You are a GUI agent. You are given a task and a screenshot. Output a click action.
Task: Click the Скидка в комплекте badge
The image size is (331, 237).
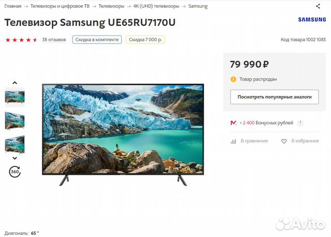(x=97, y=40)
